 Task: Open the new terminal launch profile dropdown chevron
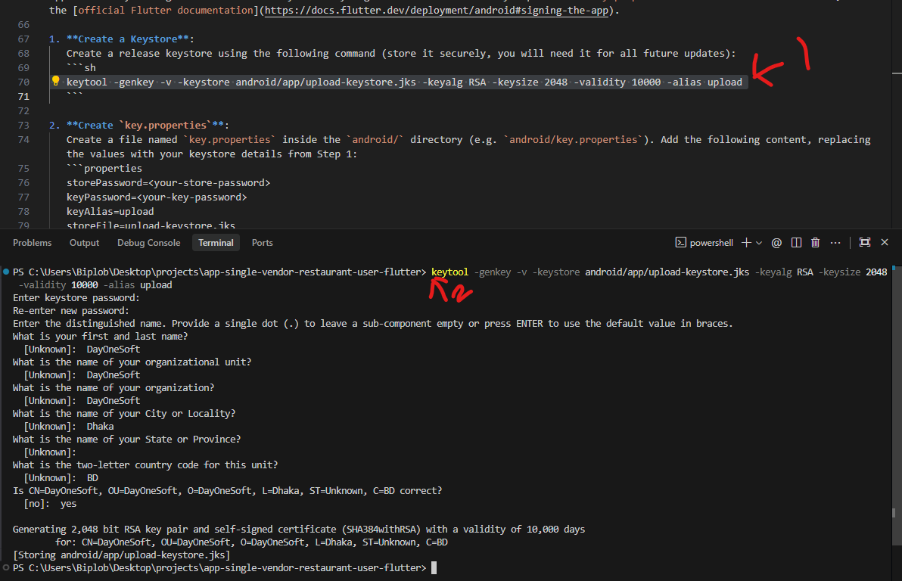coord(759,243)
